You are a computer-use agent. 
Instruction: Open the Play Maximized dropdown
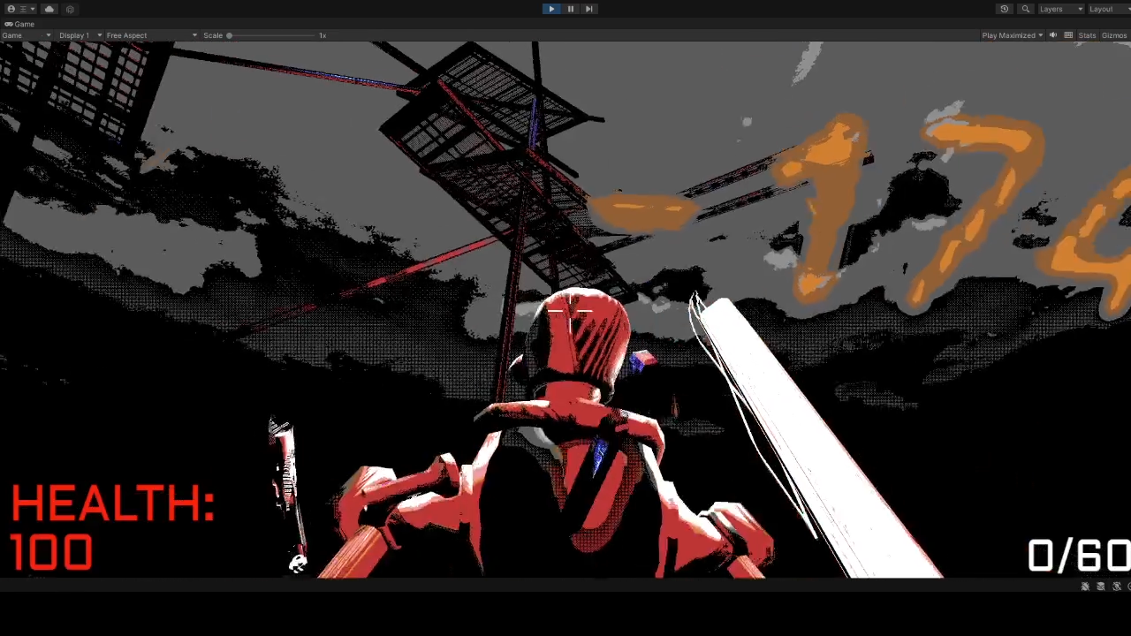click(x=1012, y=35)
